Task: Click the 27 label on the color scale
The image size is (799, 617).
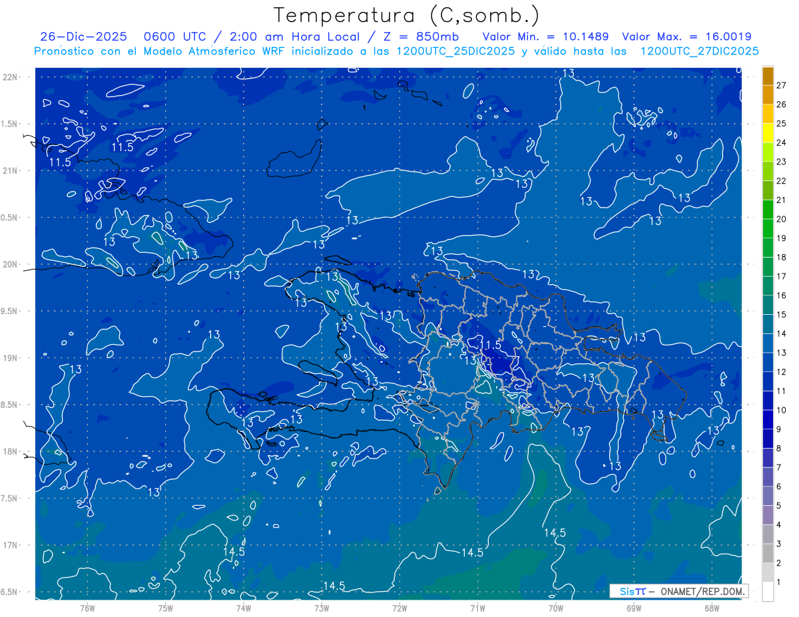Action: [x=781, y=85]
